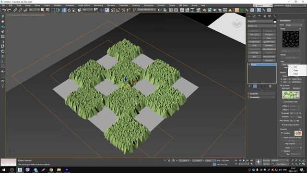
Task: Open the Utilities panel wrench icon
Action: pos(275,16)
